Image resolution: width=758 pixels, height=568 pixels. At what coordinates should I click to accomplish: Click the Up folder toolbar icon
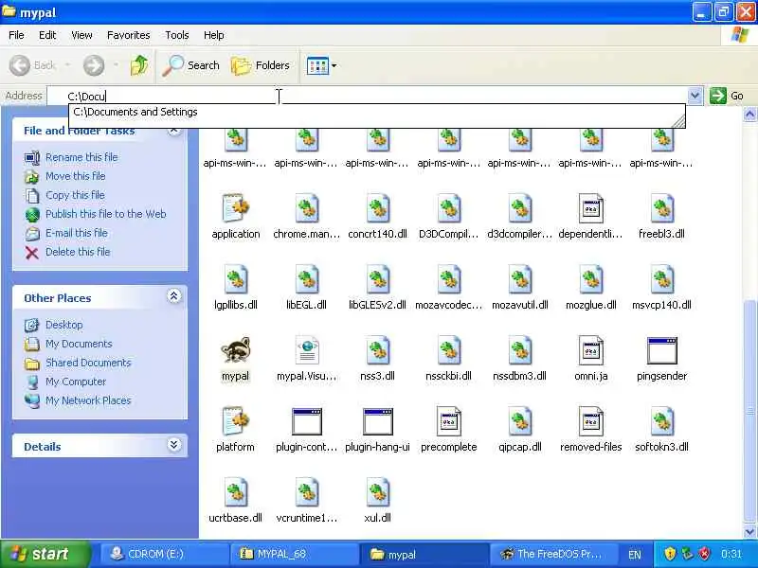click(x=139, y=65)
